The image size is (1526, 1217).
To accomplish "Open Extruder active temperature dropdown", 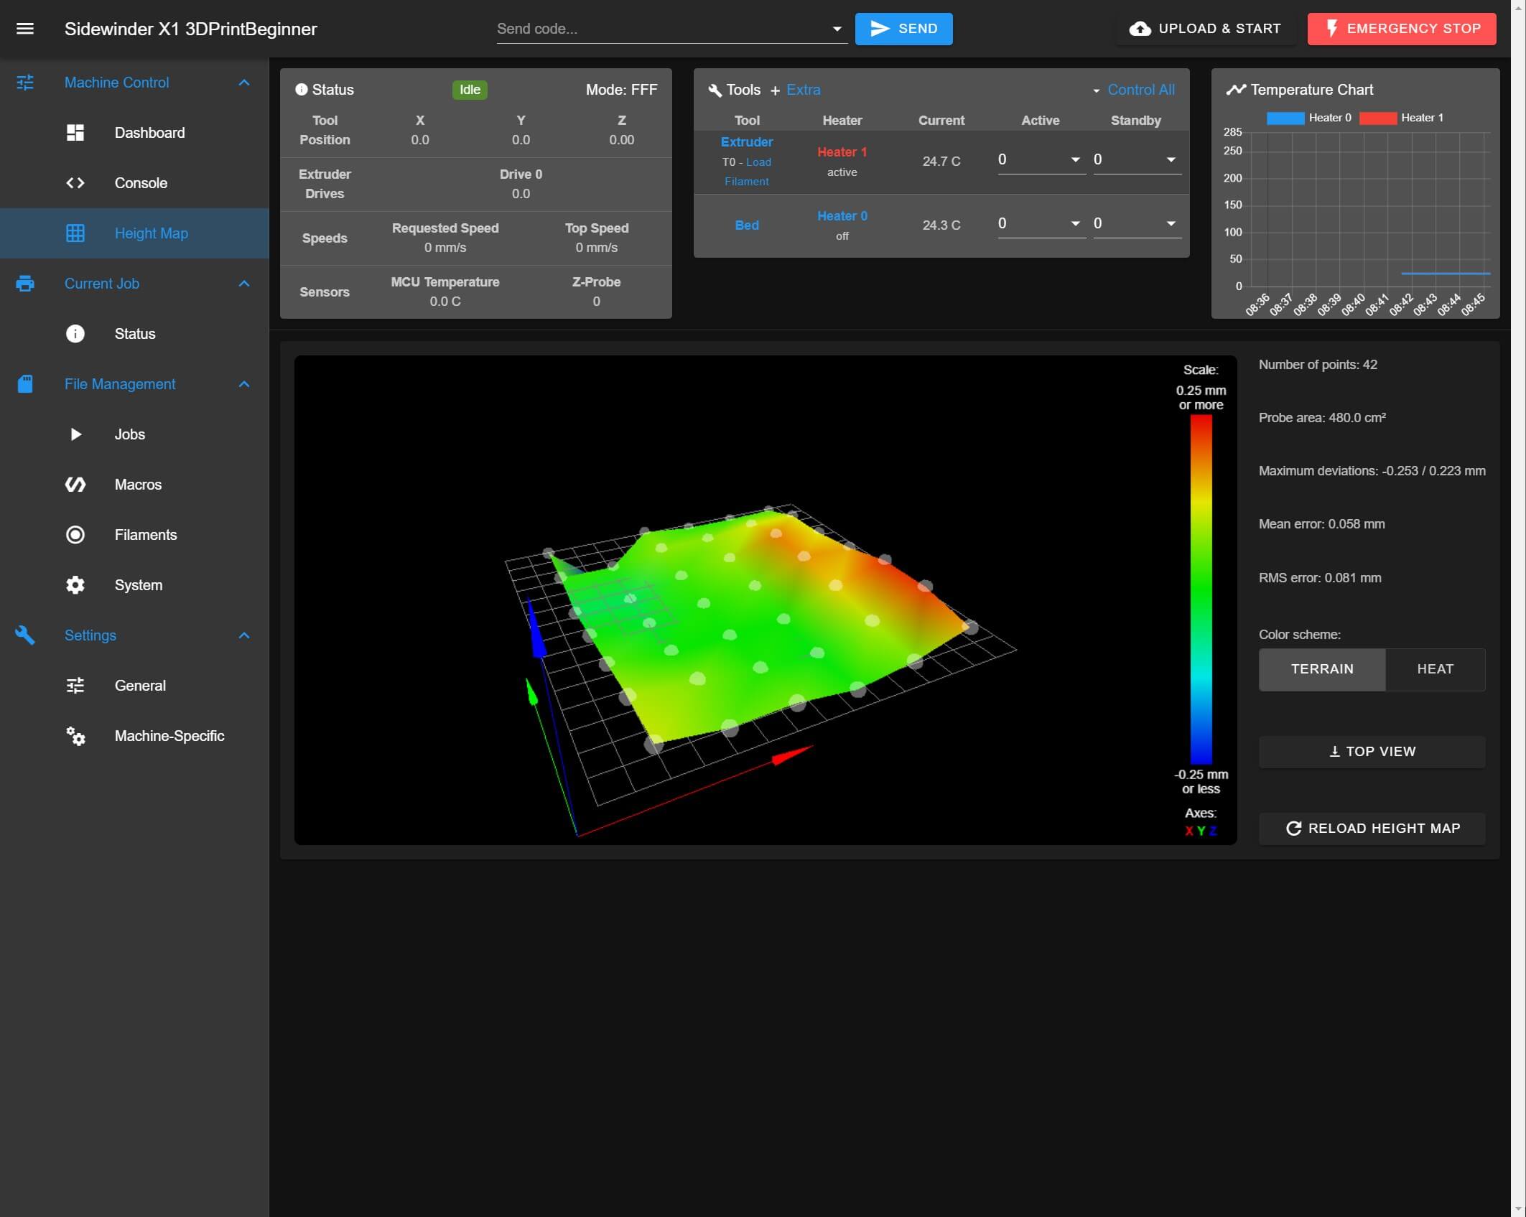I will [1075, 159].
